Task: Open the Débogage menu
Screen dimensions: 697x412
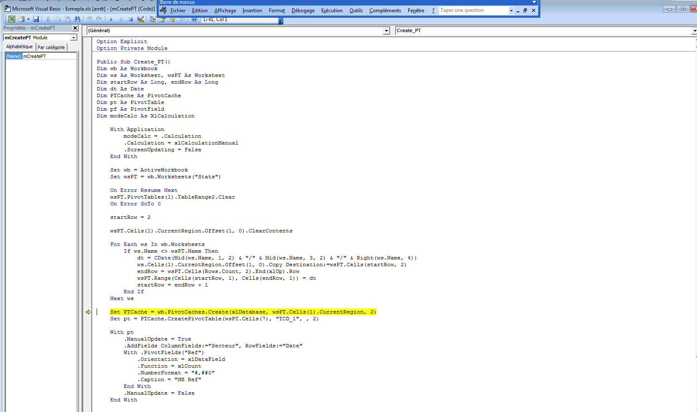Action: coord(303,11)
